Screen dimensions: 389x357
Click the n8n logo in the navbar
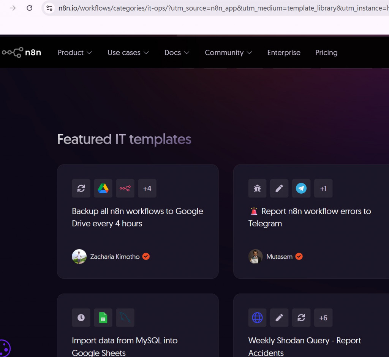[x=21, y=52]
